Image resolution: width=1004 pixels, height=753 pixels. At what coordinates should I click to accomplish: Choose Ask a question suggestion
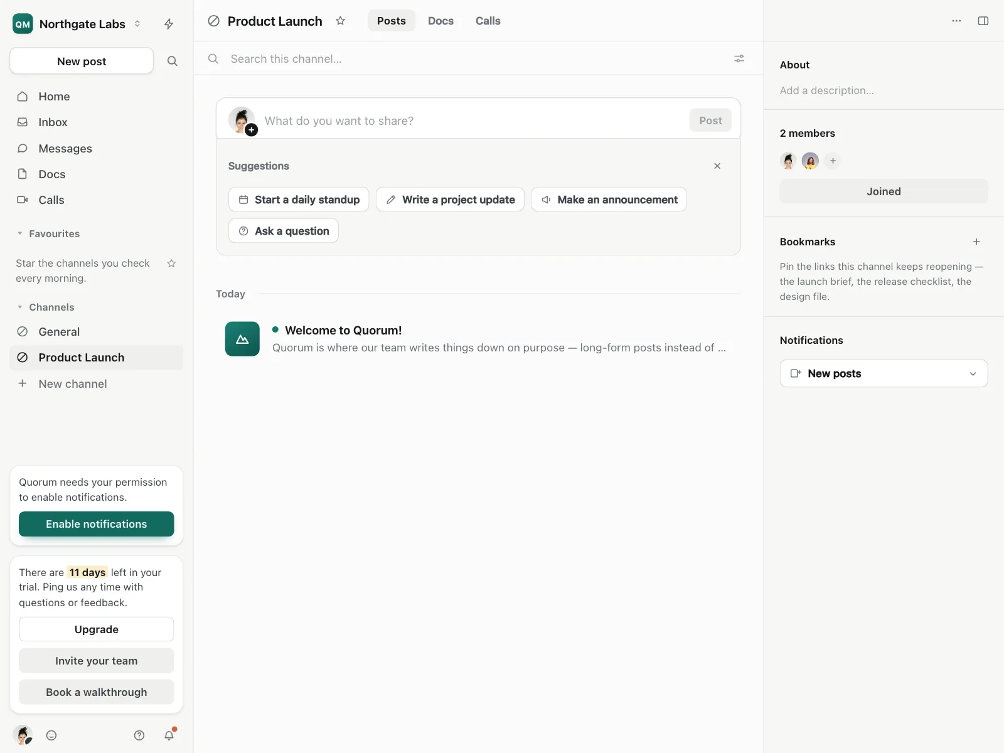284,231
